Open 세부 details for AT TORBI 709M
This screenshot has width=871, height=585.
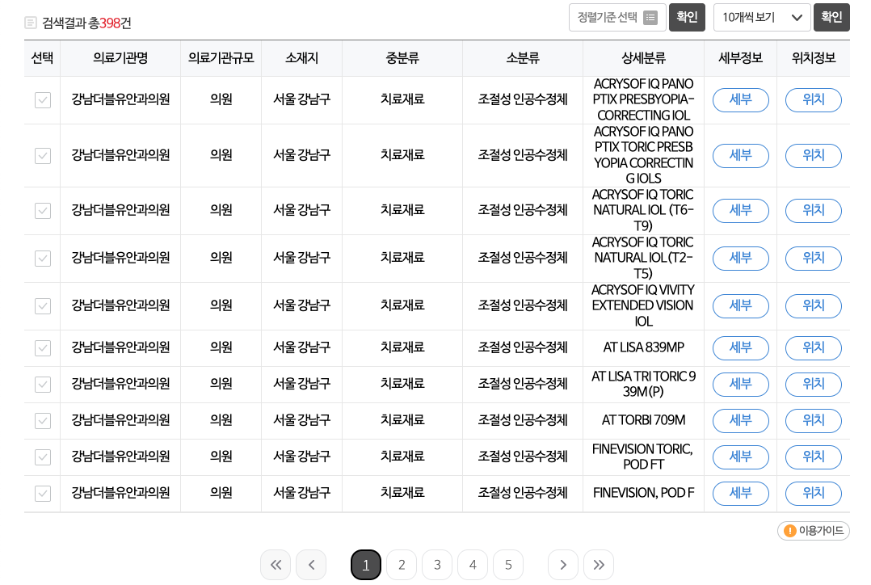pyautogui.click(x=740, y=420)
